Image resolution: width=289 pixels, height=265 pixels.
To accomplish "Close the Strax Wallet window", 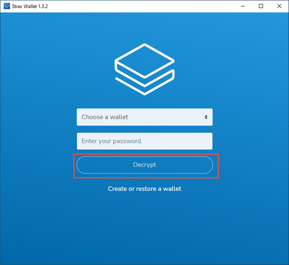I will pos(279,6).
